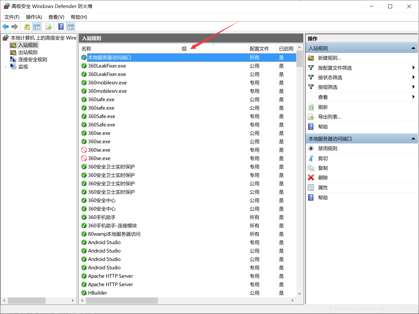Click the 禁用规则 down-arrow icon
Screen dimensions: 419x314
tap(311, 149)
